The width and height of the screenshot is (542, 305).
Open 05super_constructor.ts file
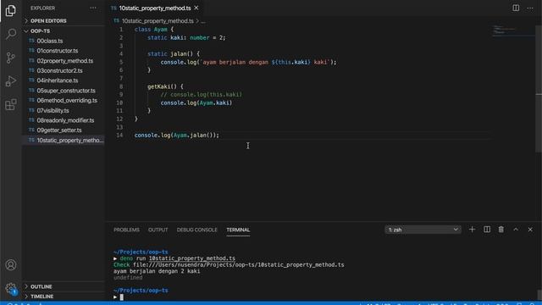pyautogui.click(x=64, y=91)
